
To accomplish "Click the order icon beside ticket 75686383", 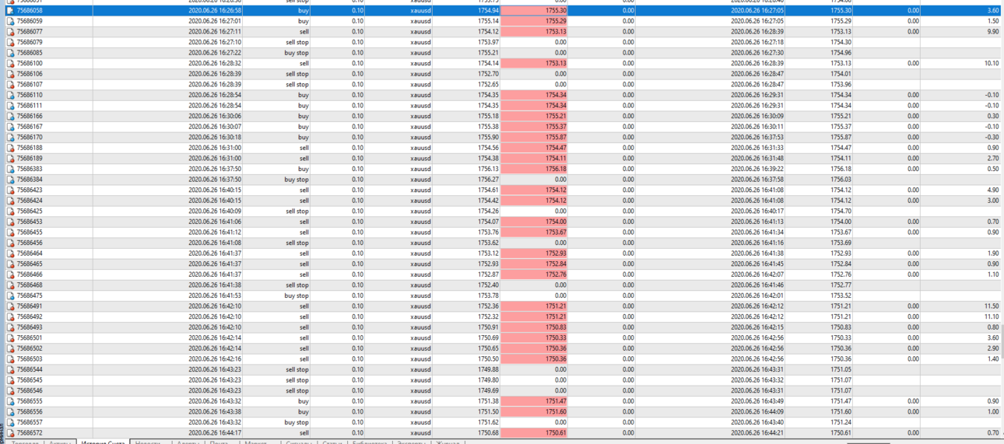I will click(10, 169).
